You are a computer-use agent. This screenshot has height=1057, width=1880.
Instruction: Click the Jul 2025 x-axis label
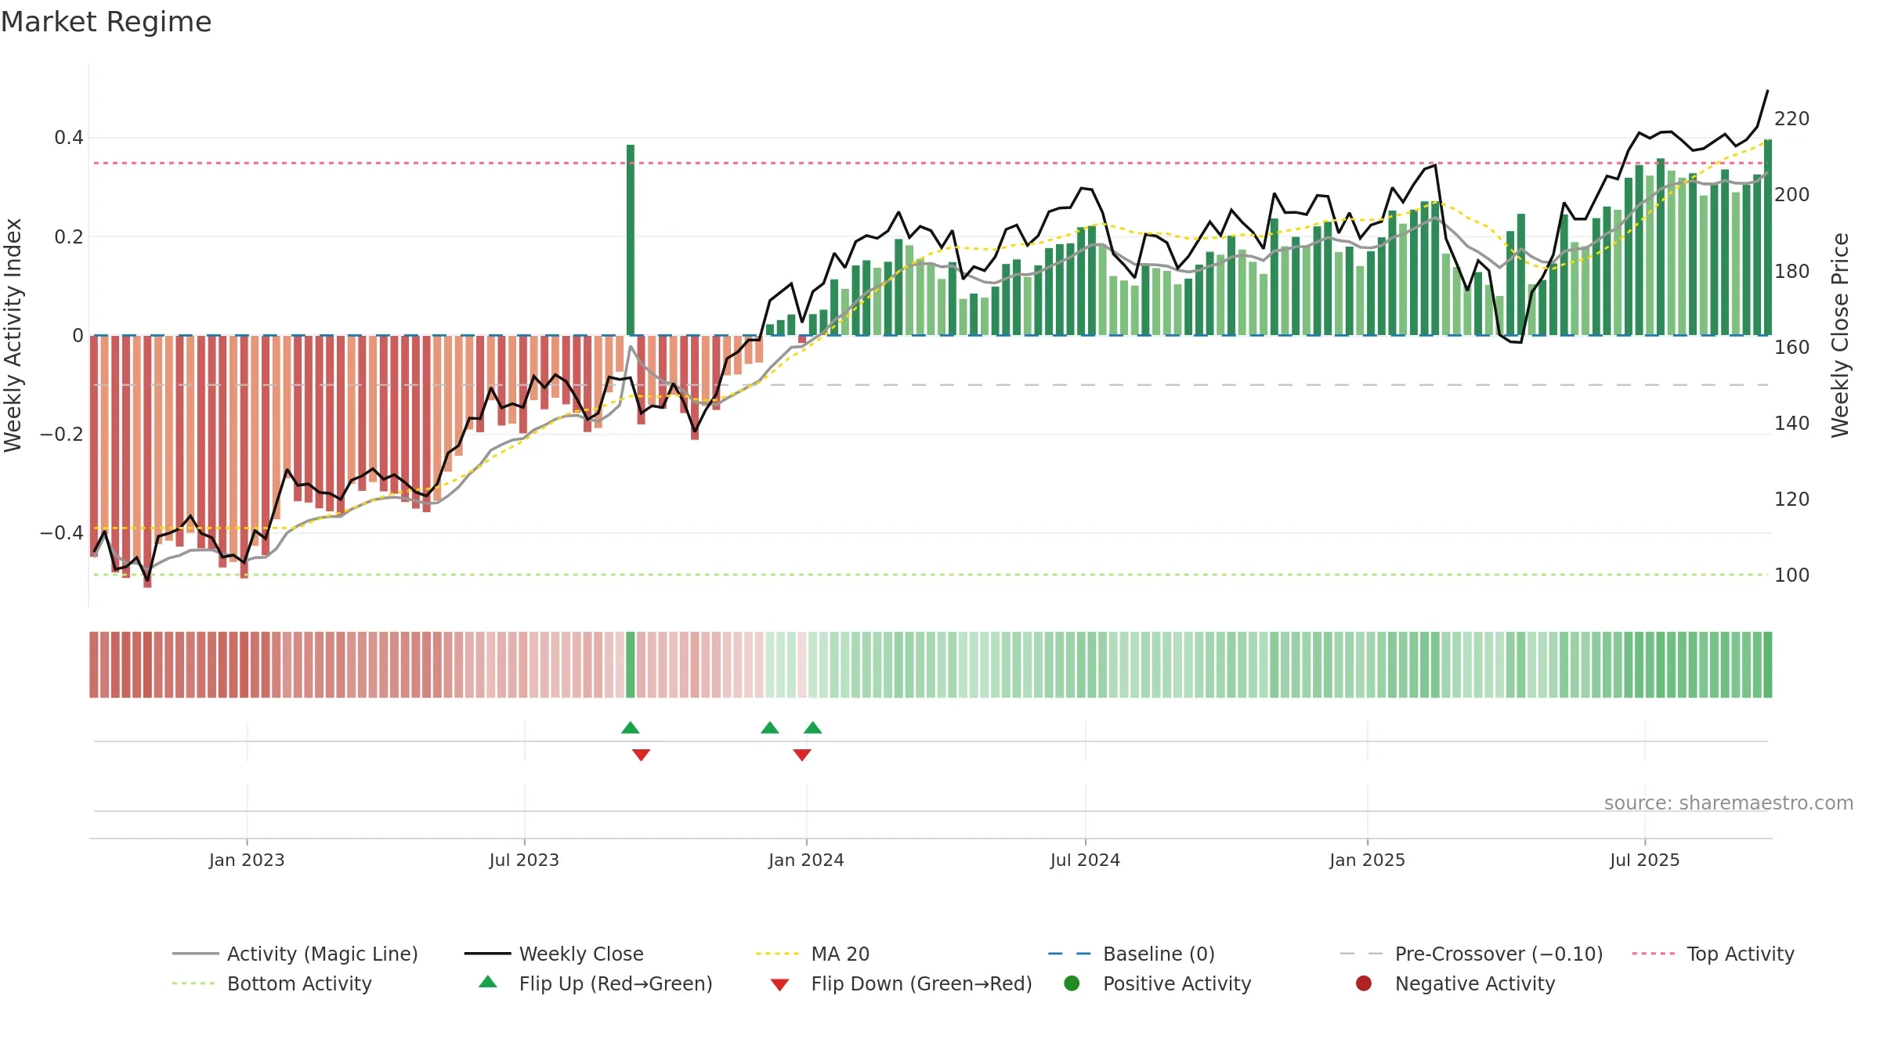(x=1645, y=860)
